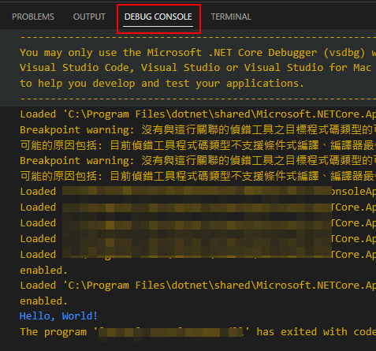The image size is (376, 351).
Task: Click the first '可能的原因包括' line
Action: point(198,145)
